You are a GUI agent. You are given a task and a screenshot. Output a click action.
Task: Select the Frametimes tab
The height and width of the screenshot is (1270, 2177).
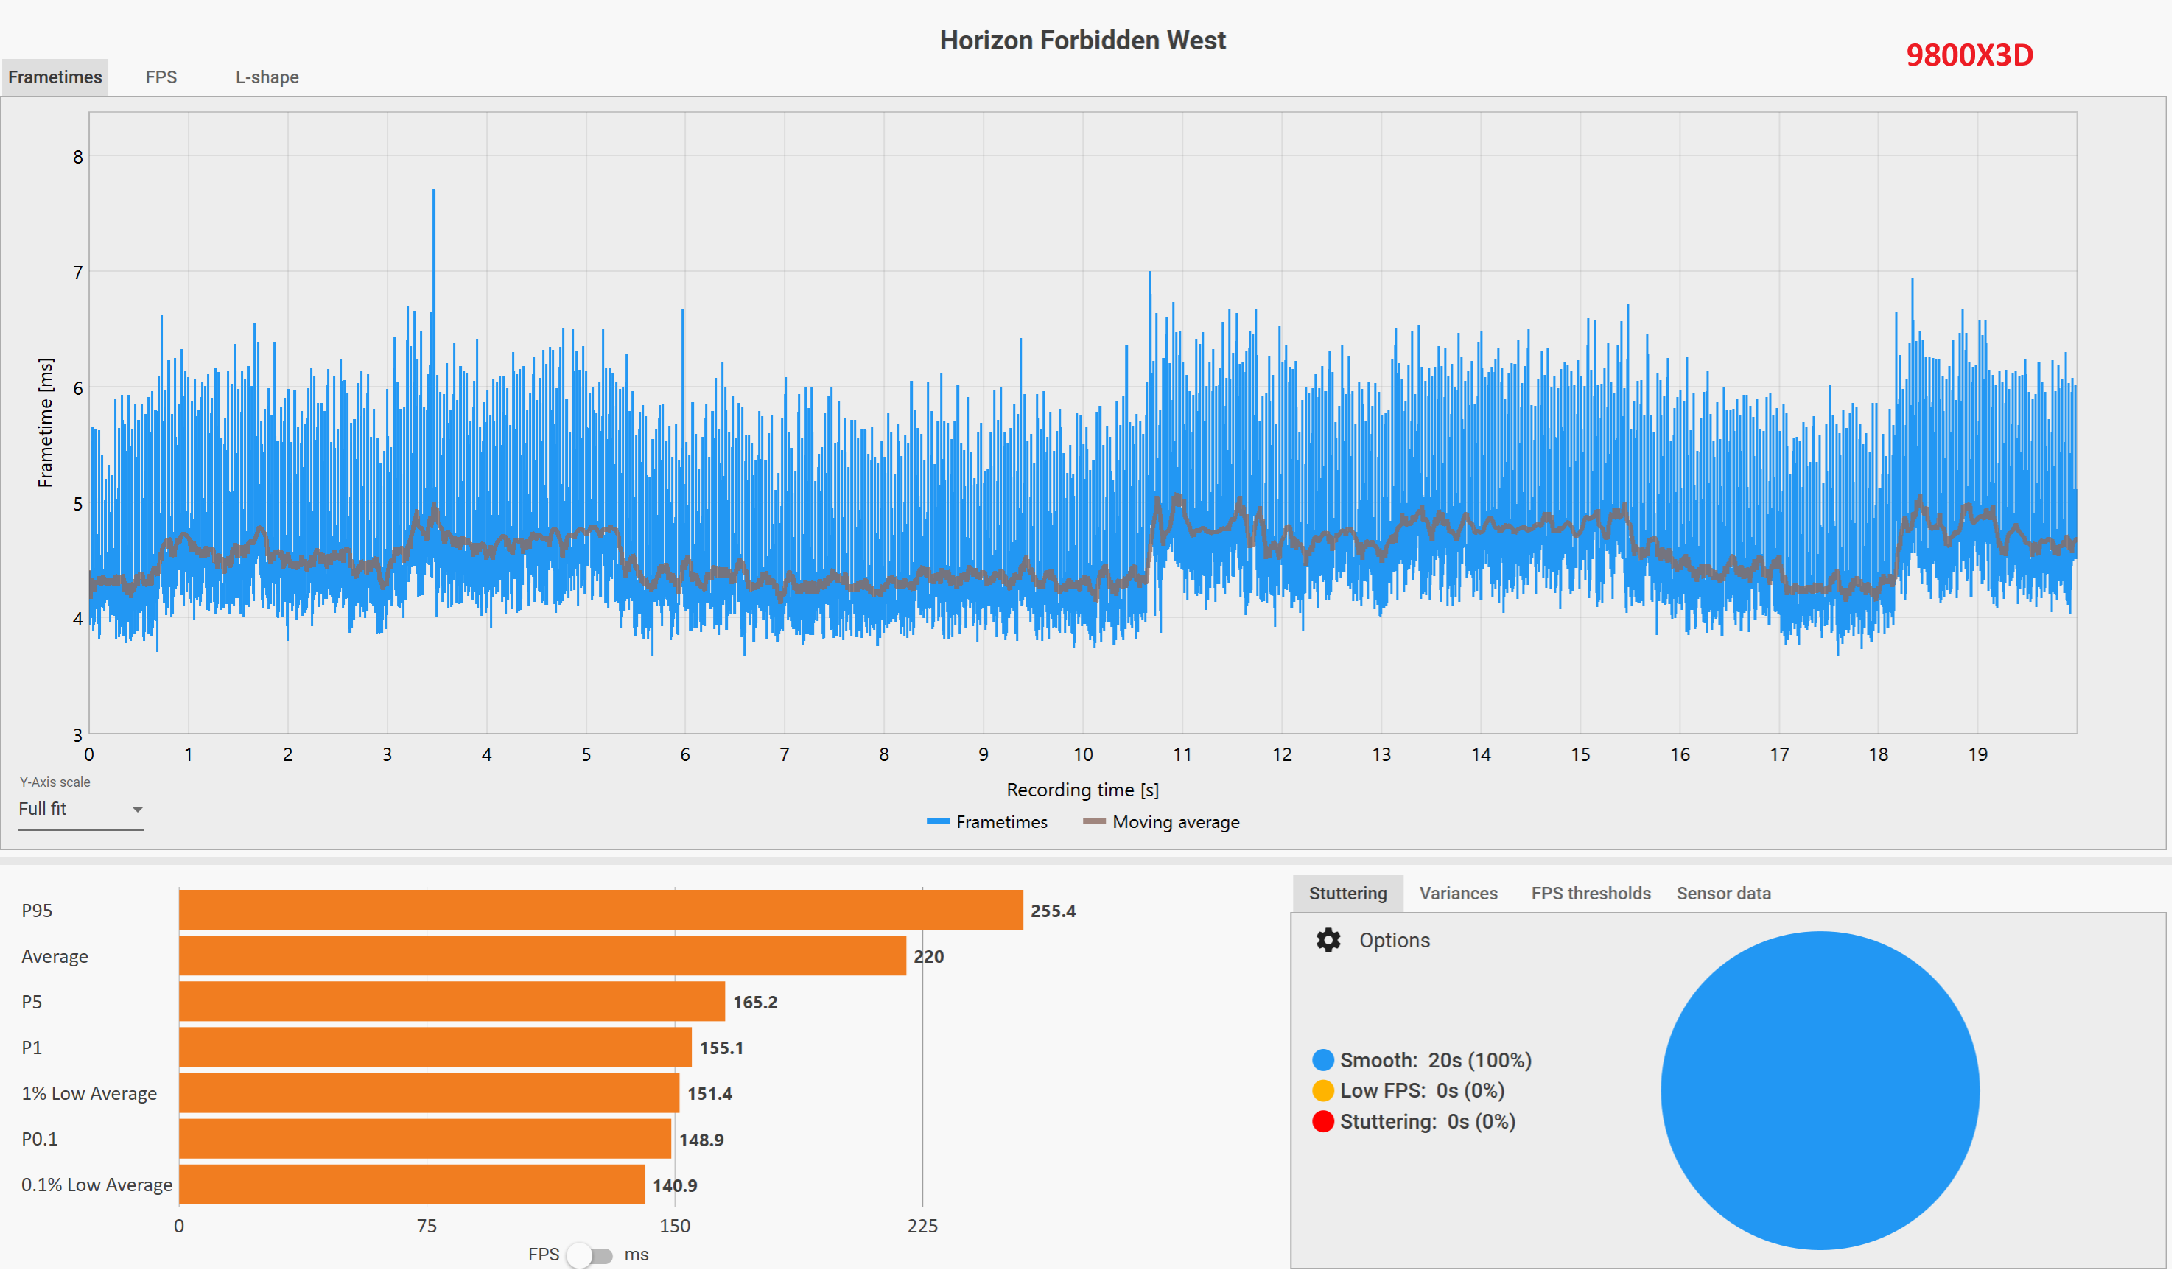click(55, 77)
